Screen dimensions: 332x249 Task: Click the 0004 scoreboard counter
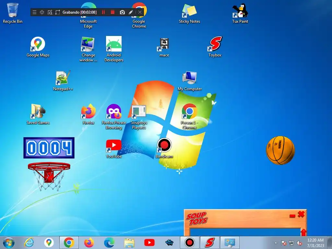[49, 148]
